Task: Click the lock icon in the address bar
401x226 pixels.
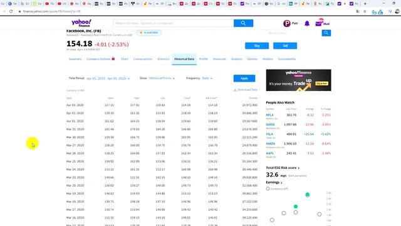Action: pos(19,11)
